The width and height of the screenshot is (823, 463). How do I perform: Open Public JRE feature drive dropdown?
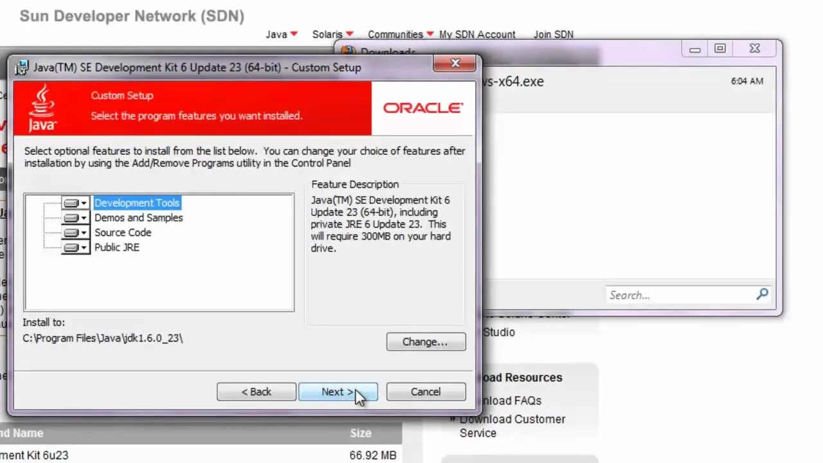point(76,248)
